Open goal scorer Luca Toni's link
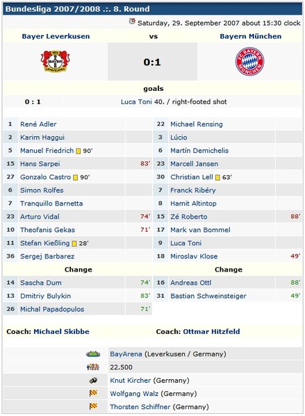Image resolution: width=305 pixels, height=416 pixels. point(136,102)
